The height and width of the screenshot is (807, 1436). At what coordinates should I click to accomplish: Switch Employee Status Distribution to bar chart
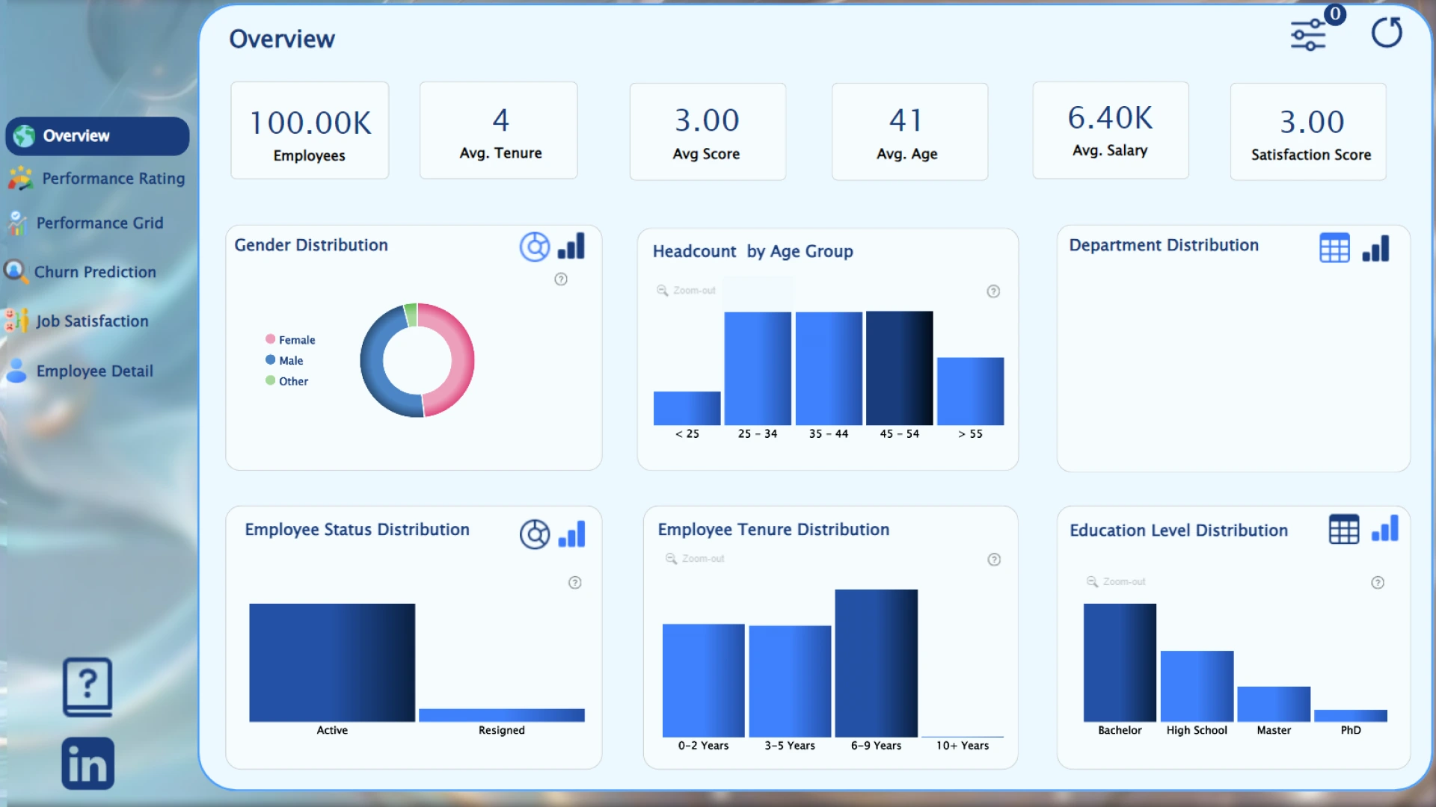coord(571,534)
